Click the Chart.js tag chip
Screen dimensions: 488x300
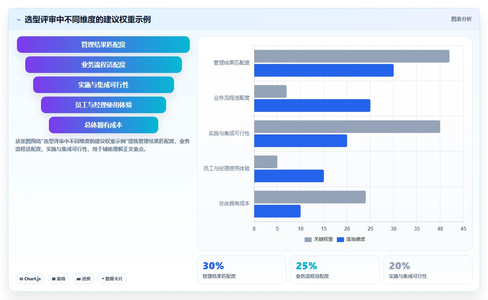(30, 279)
